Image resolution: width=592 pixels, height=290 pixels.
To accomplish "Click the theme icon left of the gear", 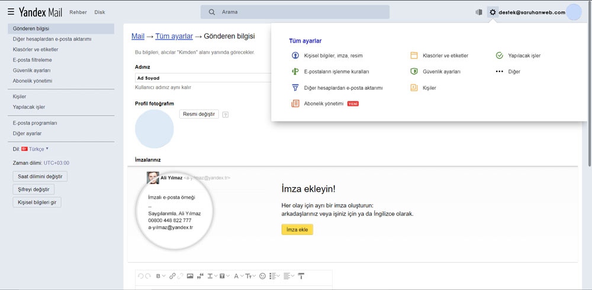I will pyautogui.click(x=479, y=12).
